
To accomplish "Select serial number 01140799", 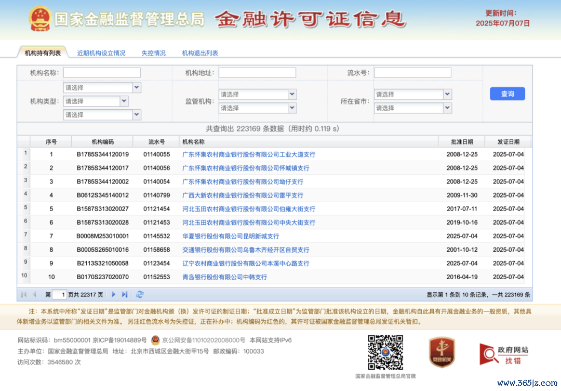I will 157,195.
